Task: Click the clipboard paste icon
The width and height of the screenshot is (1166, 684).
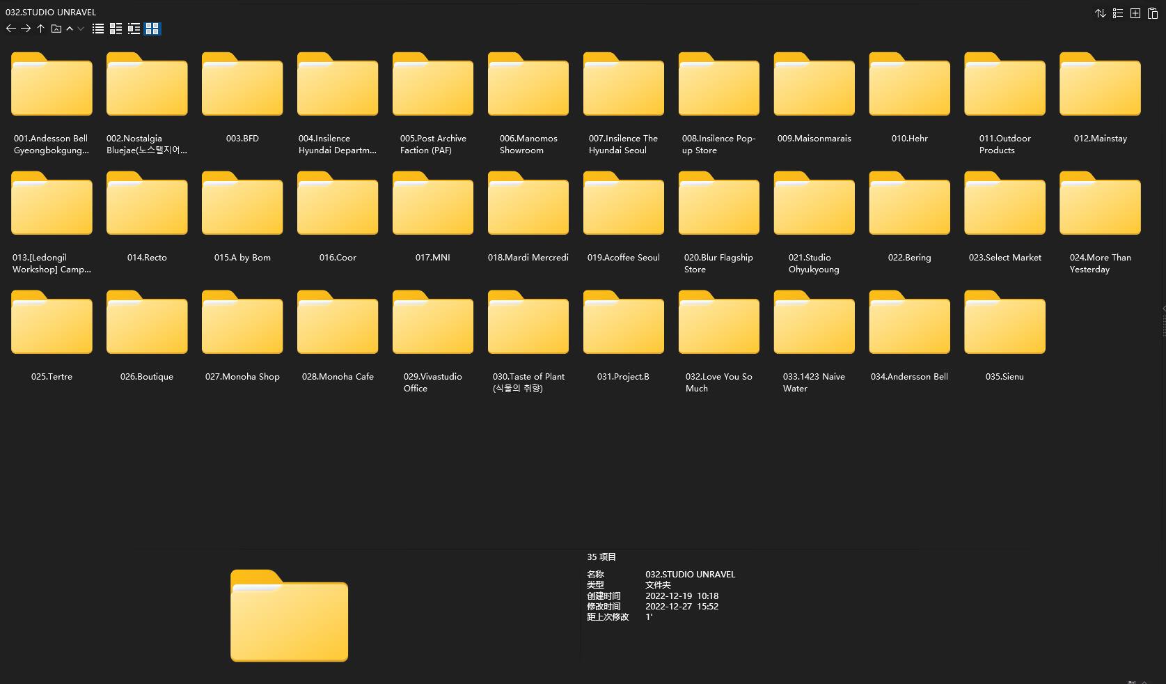Action: [x=1152, y=13]
